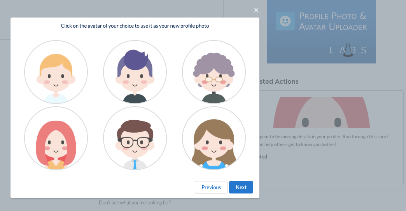The width and height of the screenshot is (406, 211).
Task: Click the partially hidden Get Started link
Action: point(263,157)
